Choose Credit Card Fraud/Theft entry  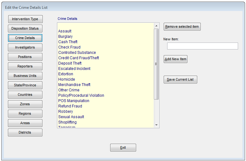[79, 58]
